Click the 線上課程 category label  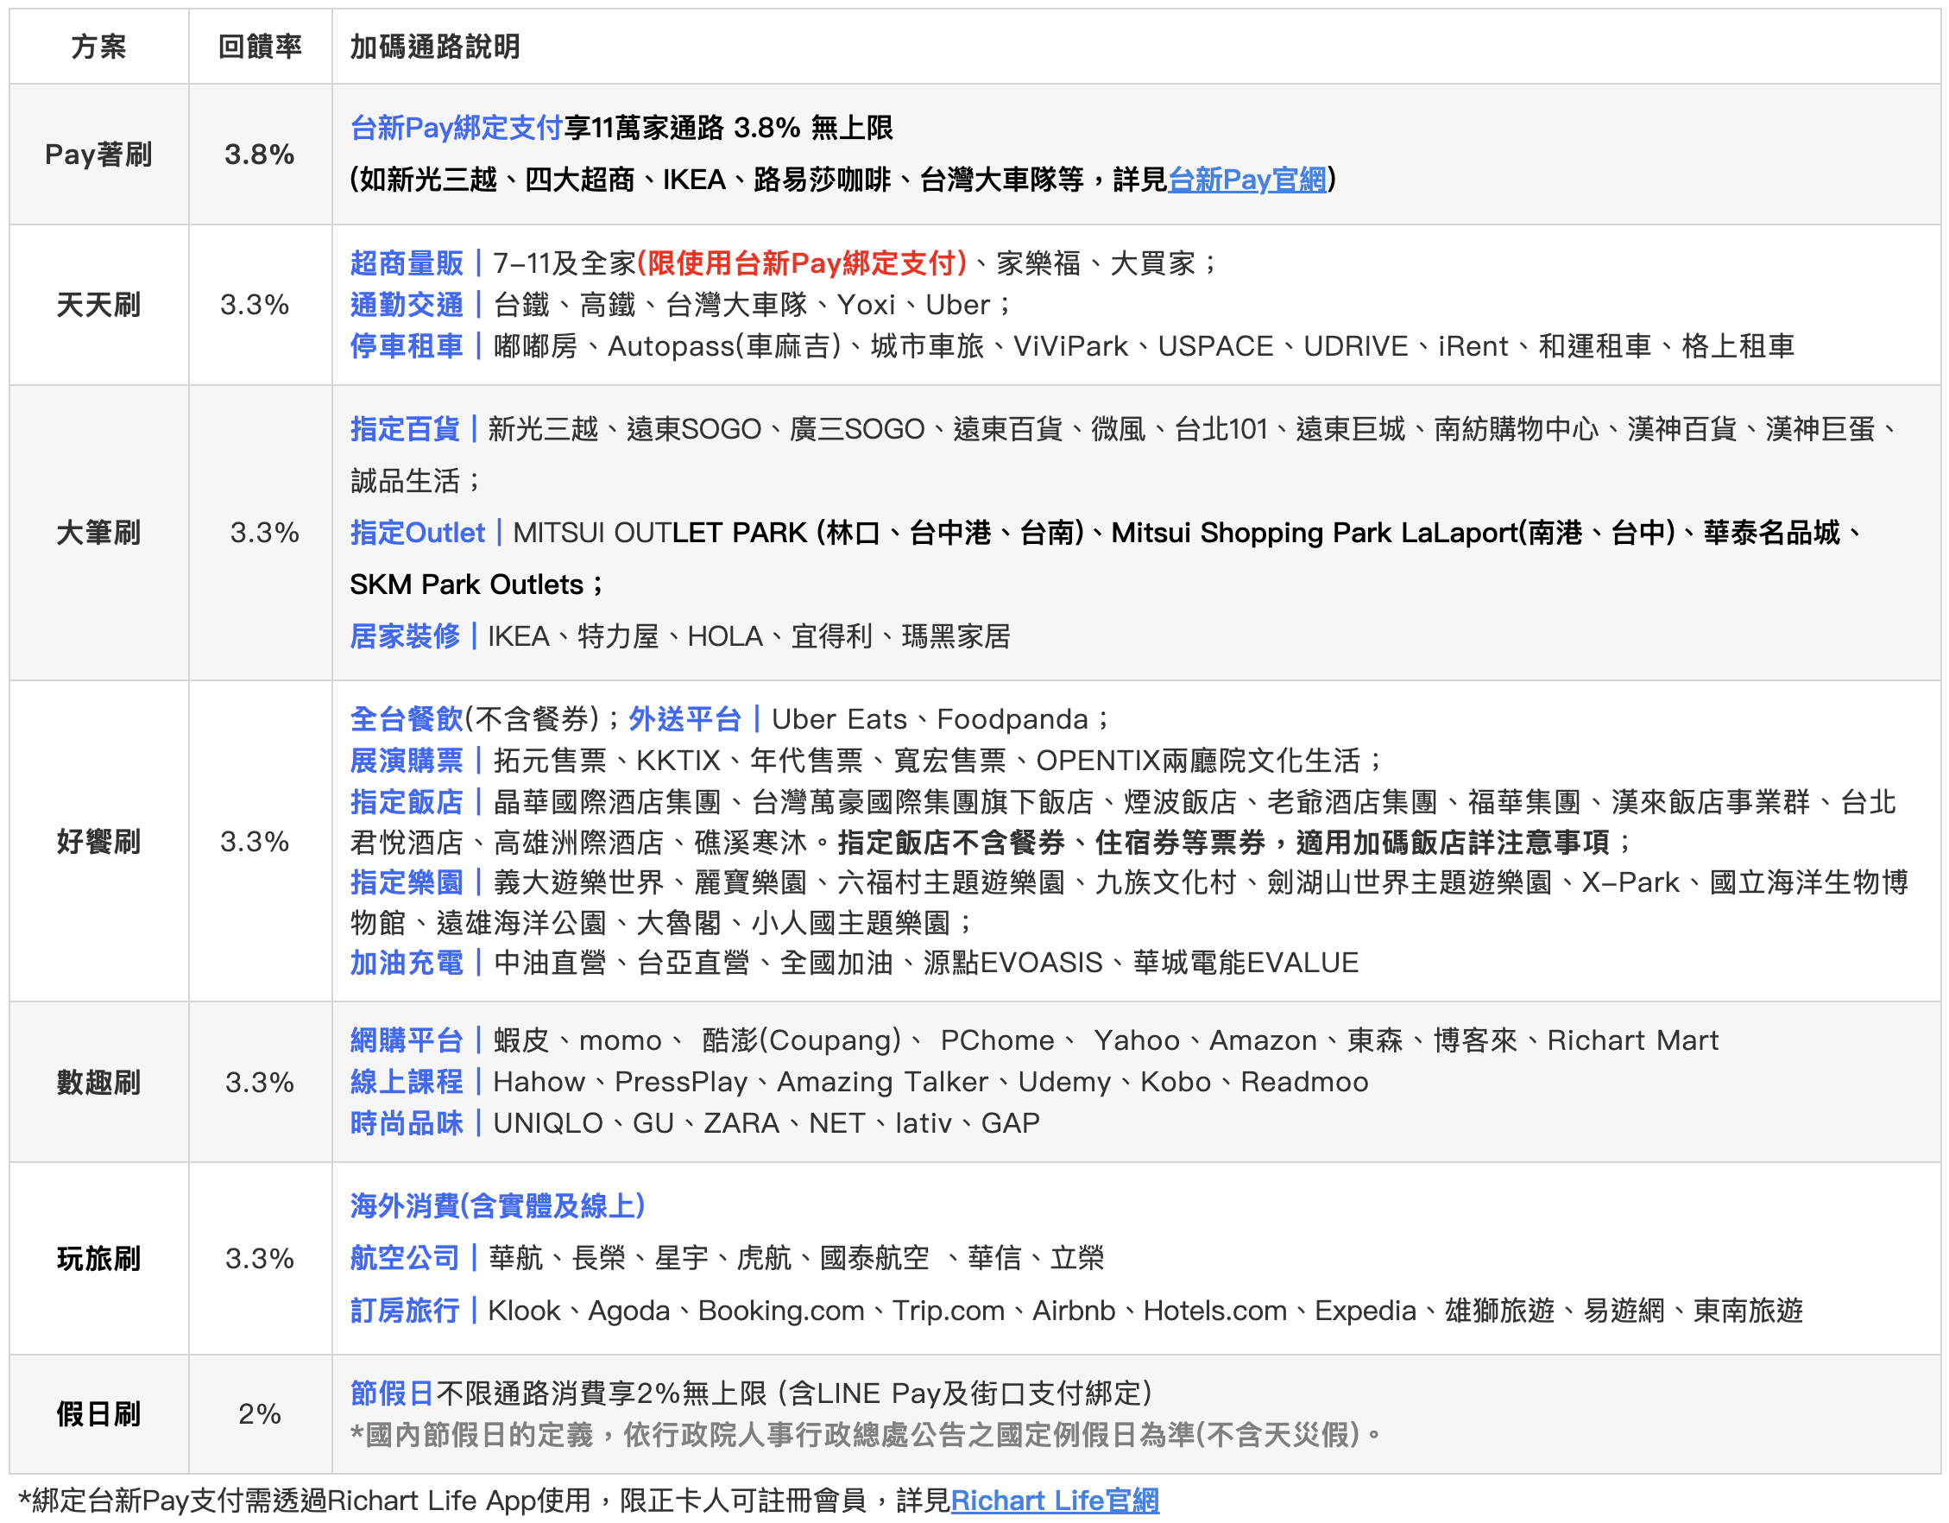pos(407,1082)
